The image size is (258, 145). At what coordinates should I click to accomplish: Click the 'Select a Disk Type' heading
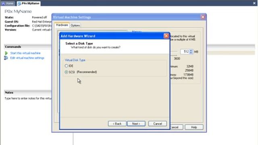coord(79,43)
